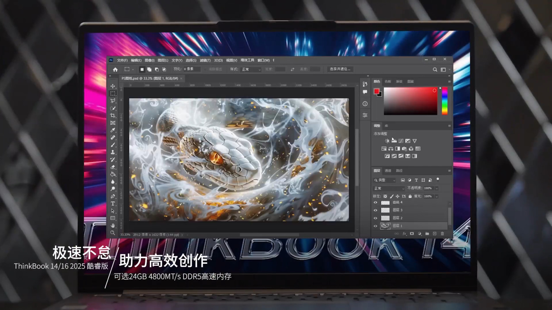Open the 窗口(W) menu
552x310 pixels.
tap(263, 60)
